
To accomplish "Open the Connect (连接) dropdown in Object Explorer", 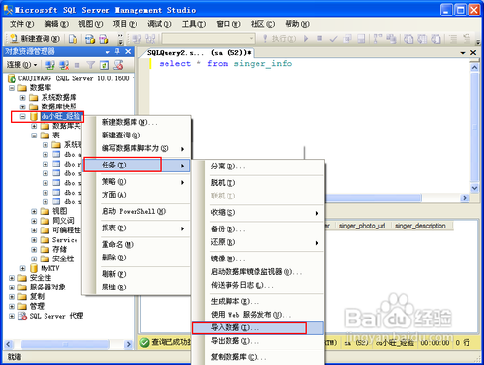I will (x=21, y=65).
